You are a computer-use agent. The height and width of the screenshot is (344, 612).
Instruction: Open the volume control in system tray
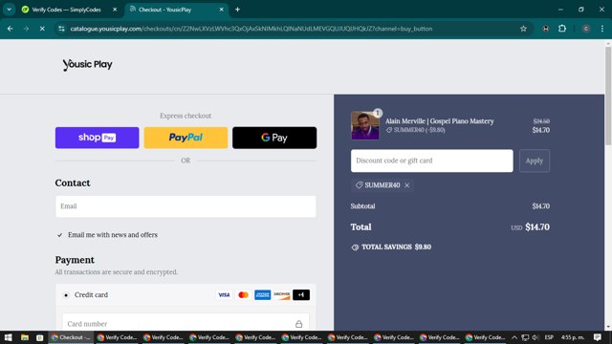click(x=535, y=337)
